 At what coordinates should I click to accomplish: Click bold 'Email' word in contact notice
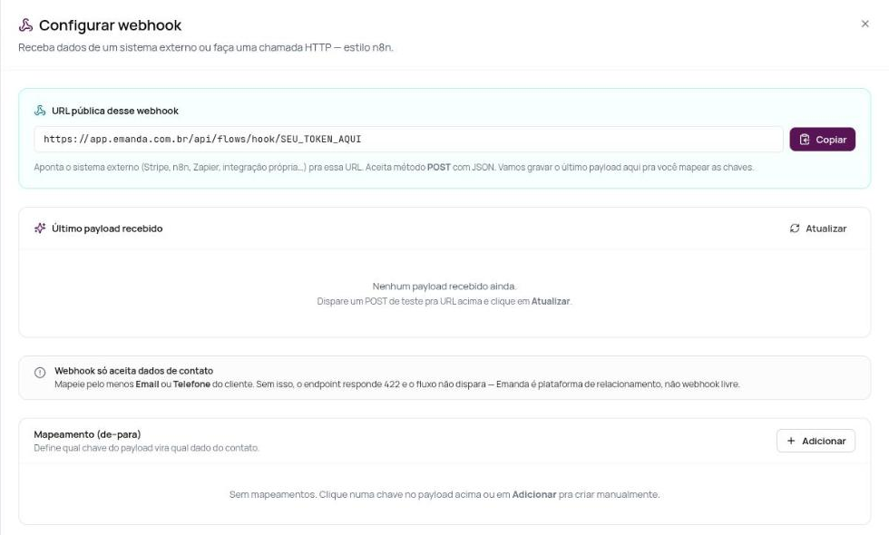click(x=147, y=384)
